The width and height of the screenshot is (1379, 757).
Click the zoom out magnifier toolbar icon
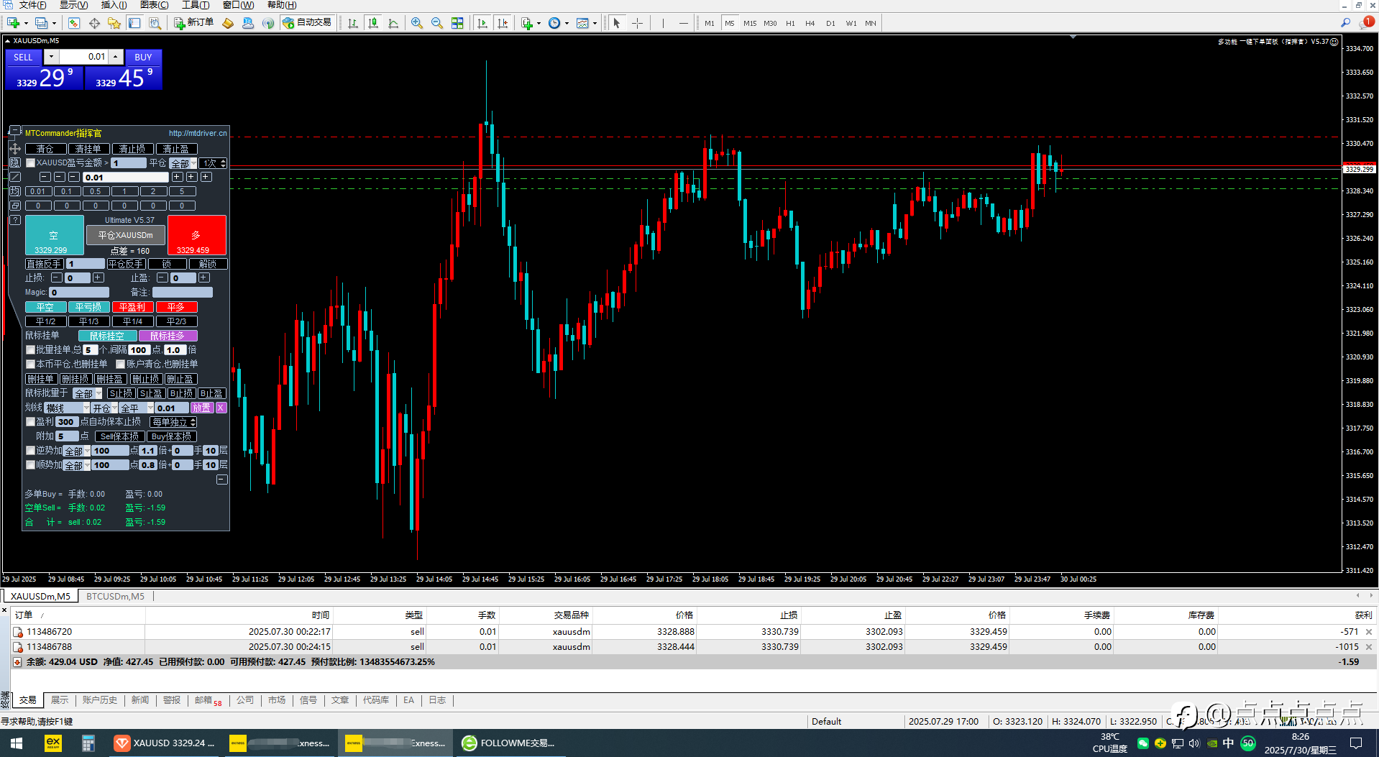tap(436, 23)
